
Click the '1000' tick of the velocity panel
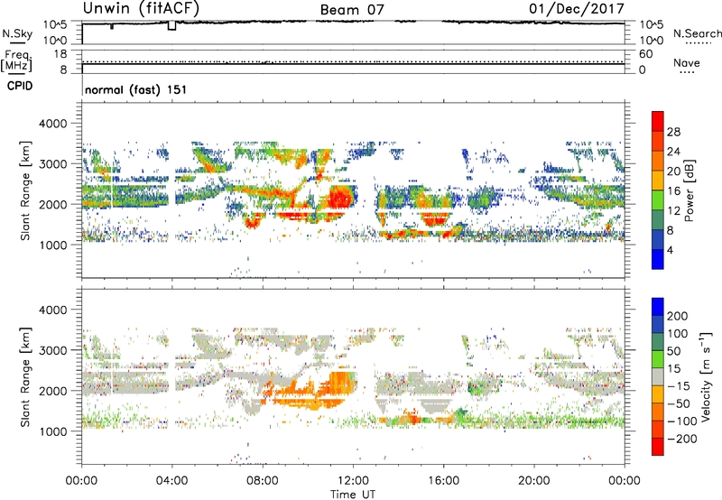(52, 431)
